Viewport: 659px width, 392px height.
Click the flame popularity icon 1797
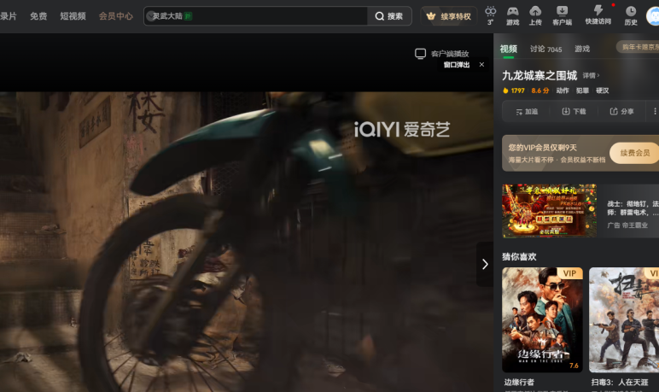(x=505, y=91)
